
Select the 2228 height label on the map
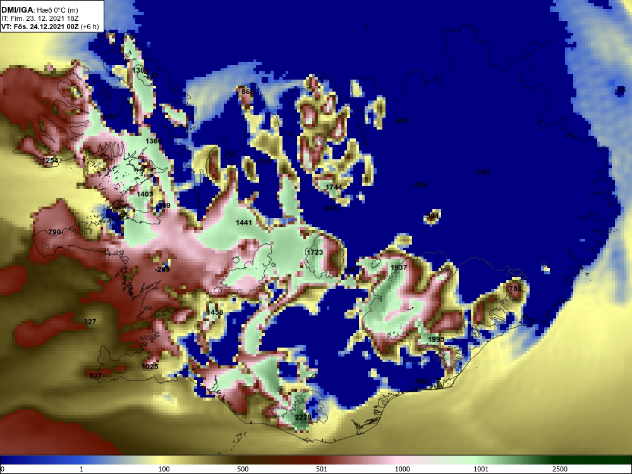tap(303, 417)
